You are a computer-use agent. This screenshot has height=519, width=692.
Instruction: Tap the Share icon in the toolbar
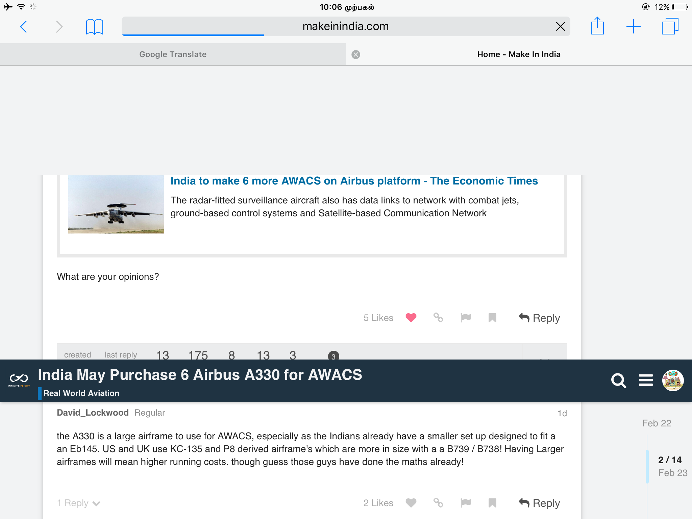coord(597,26)
